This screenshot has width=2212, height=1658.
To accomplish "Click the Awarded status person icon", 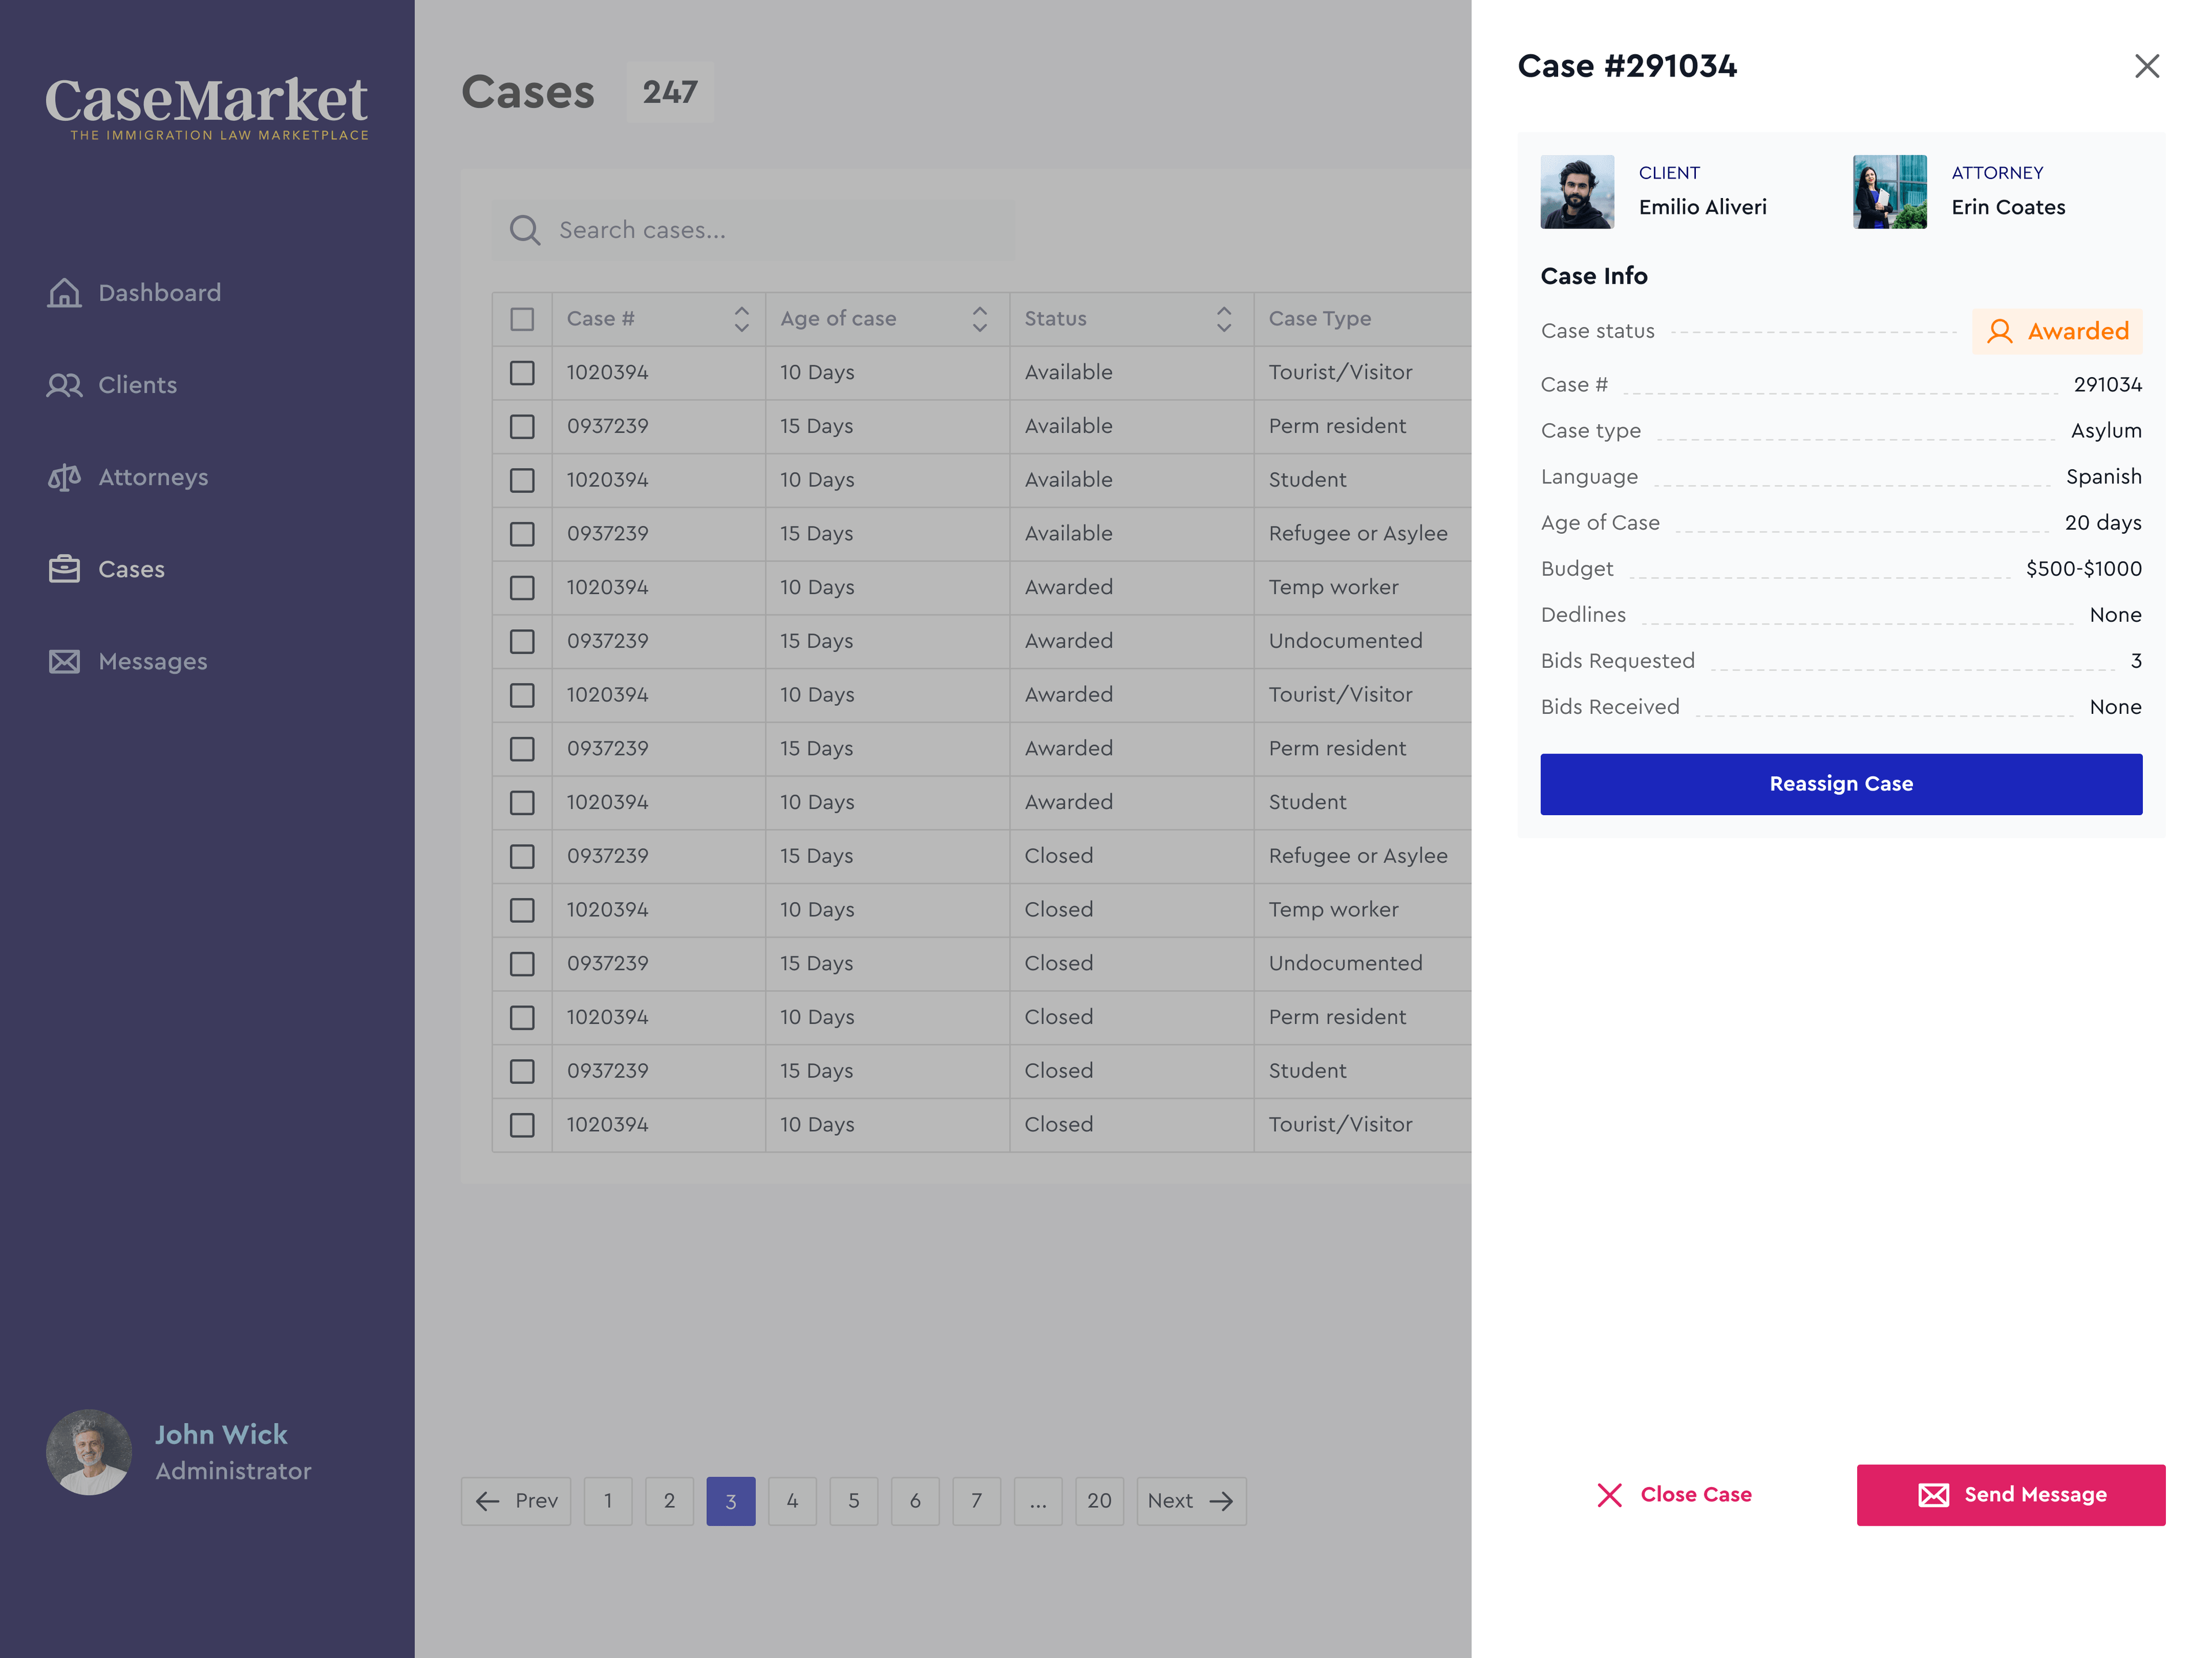I will click(1999, 331).
